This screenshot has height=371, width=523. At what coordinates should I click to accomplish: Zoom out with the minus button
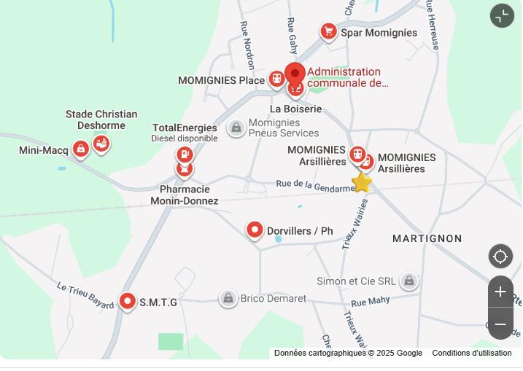[x=500, y=324]
